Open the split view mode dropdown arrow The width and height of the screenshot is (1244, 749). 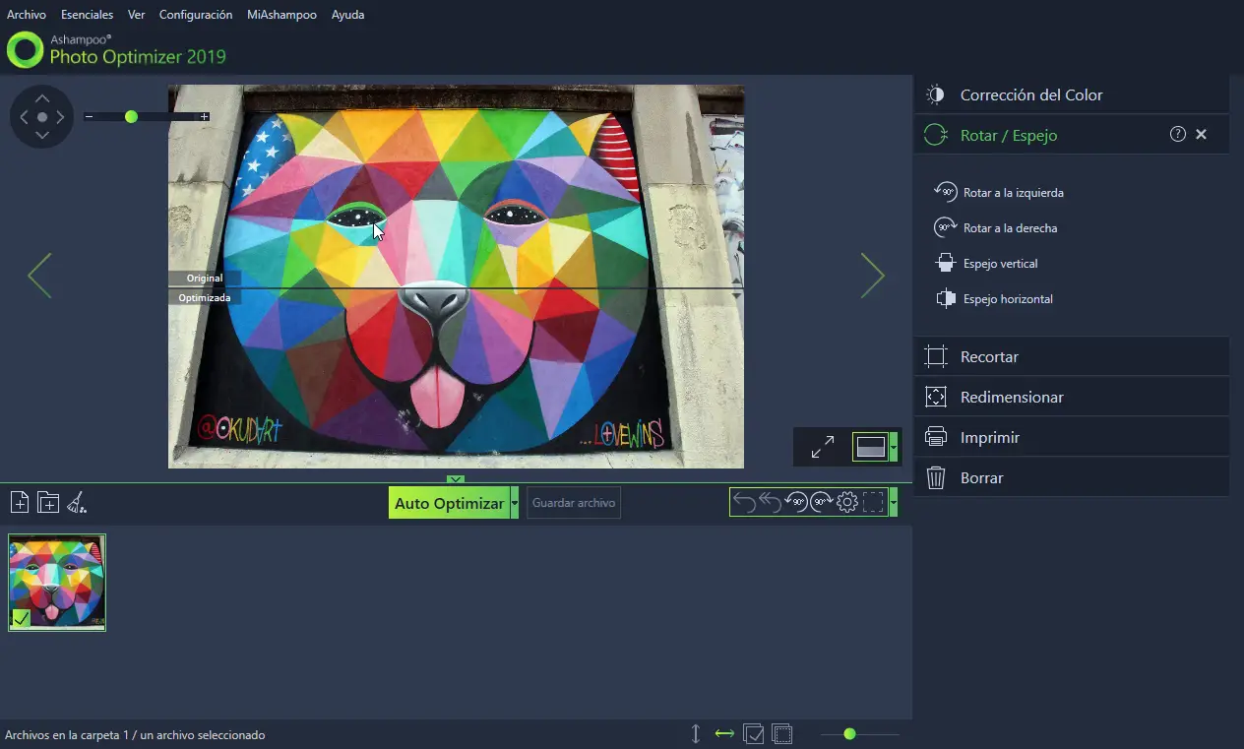[x=894, y=447]
